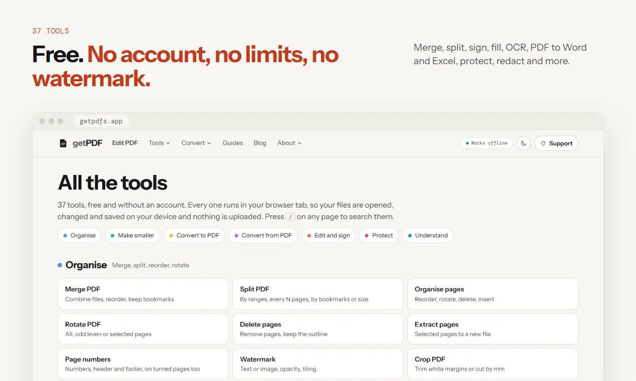Click the "Merge, split, reorder, rotate" subtitle

(x=151, y=265)
